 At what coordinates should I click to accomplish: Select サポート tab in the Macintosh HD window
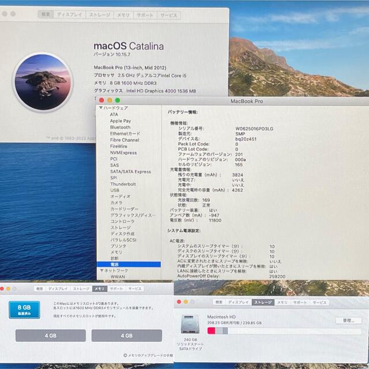coord(300,302)
